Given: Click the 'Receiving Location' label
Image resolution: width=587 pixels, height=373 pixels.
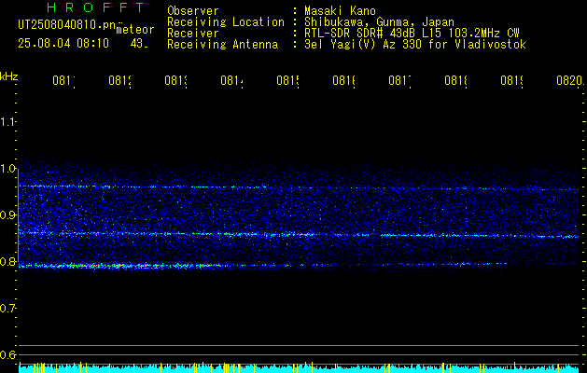Looking at the screenshot, I should tap(226, 22).
